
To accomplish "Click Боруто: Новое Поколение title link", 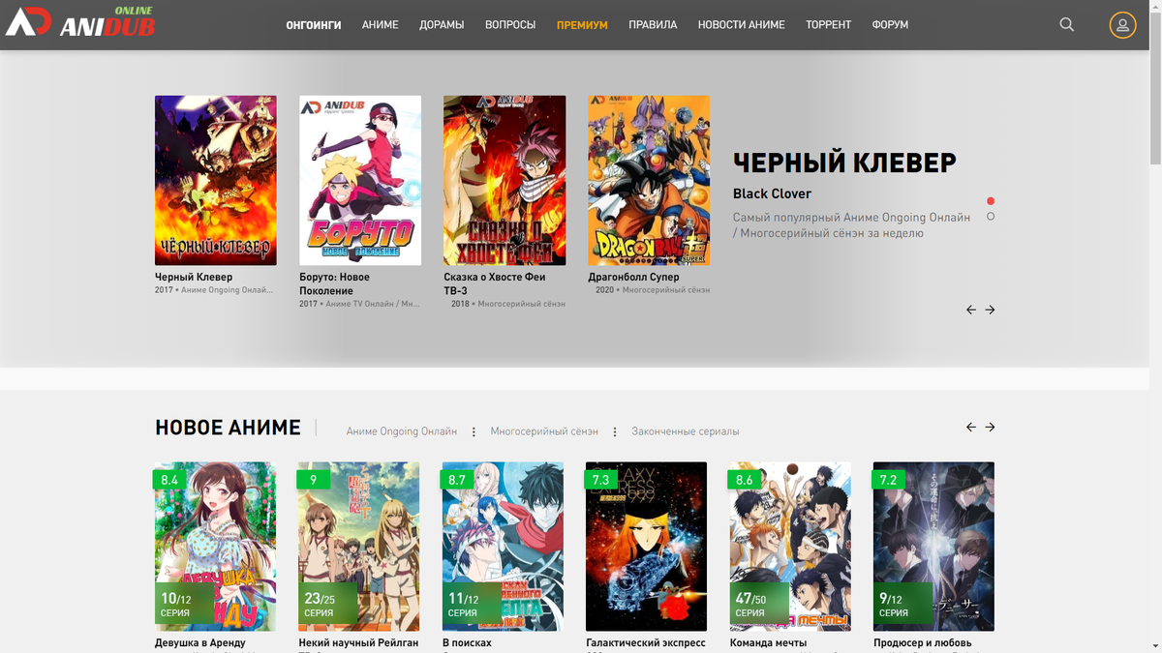I will (334, 283).
